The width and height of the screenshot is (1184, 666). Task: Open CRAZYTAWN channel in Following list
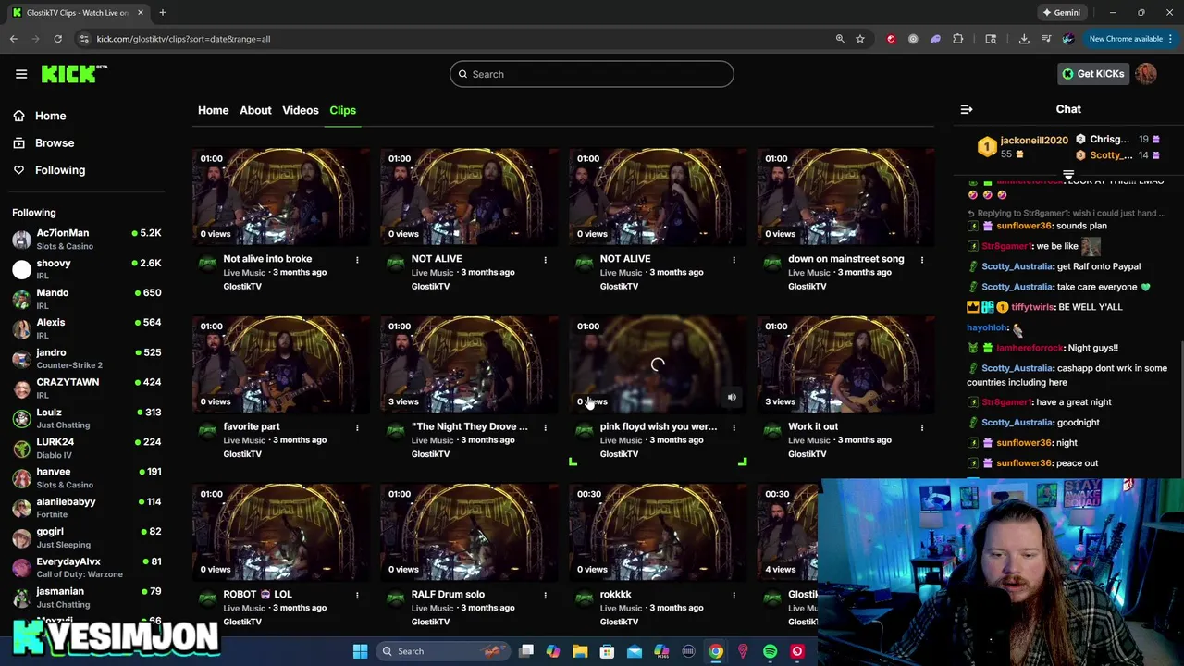(x=87, y=388)
